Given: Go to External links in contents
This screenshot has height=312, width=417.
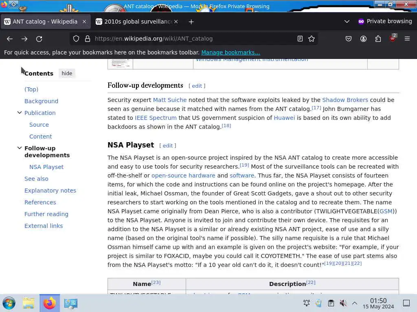Looking at the screenshot, I should (x=44, y=226).
